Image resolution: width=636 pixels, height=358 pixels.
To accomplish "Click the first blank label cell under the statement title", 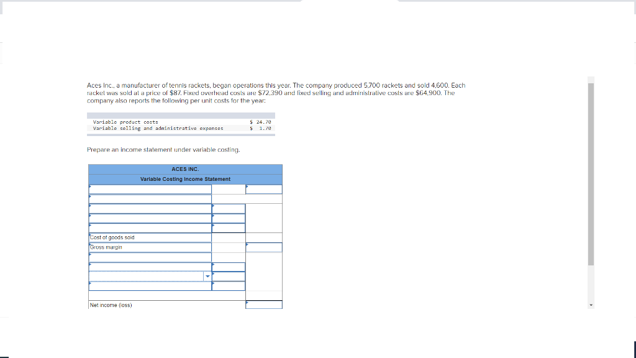I will pos(150,189).
